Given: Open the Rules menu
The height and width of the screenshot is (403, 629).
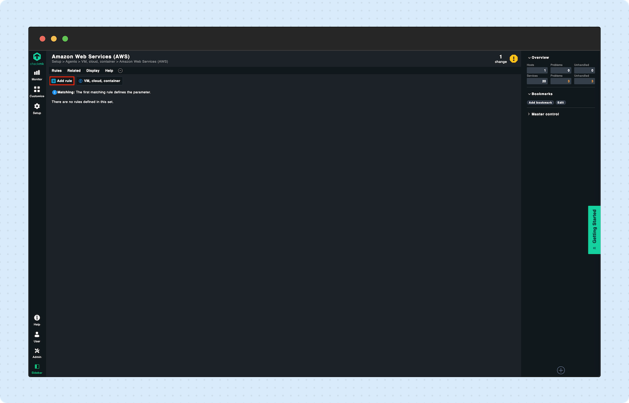Looking at the screenshot, I should click(57, 71).
